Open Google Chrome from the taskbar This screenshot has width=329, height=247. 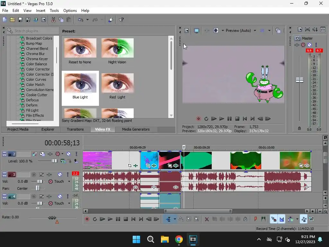179,239
